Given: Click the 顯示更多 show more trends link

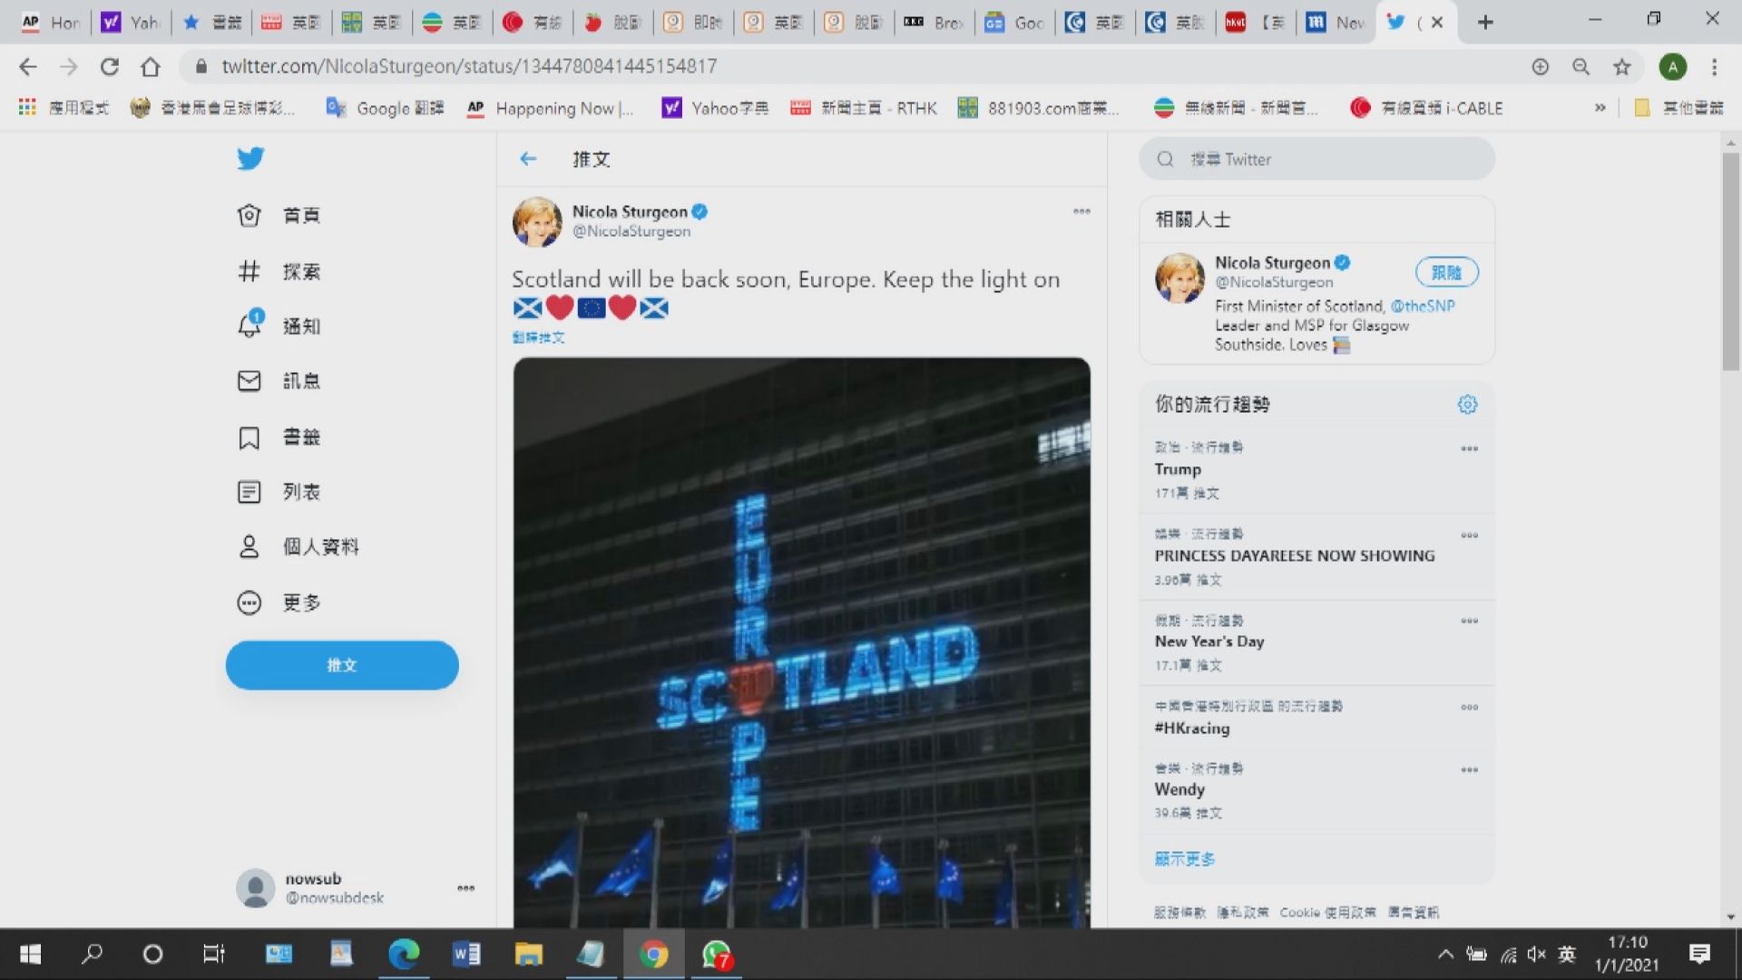Looking at the screenshot, I should pos(1183,858).
